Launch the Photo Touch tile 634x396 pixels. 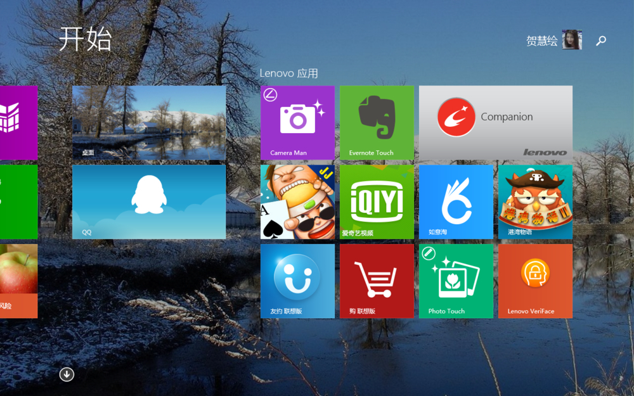coord(456,281)
